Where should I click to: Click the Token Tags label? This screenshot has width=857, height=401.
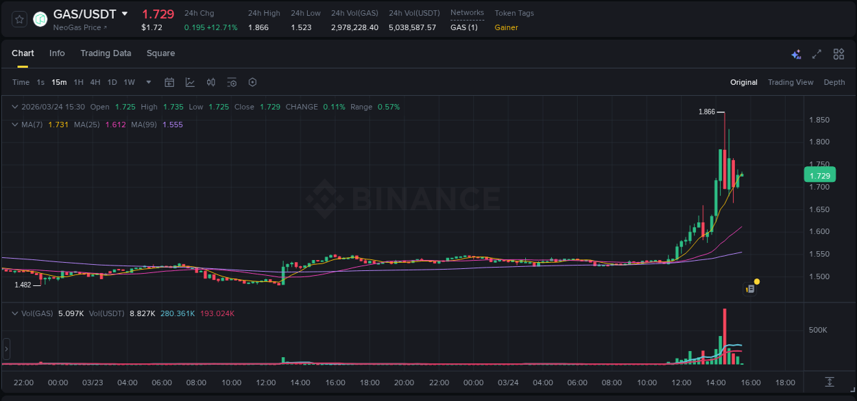(x=514, y=13)
